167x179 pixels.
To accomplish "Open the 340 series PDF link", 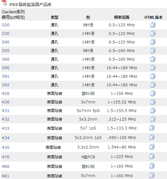I will coord(5,42).
